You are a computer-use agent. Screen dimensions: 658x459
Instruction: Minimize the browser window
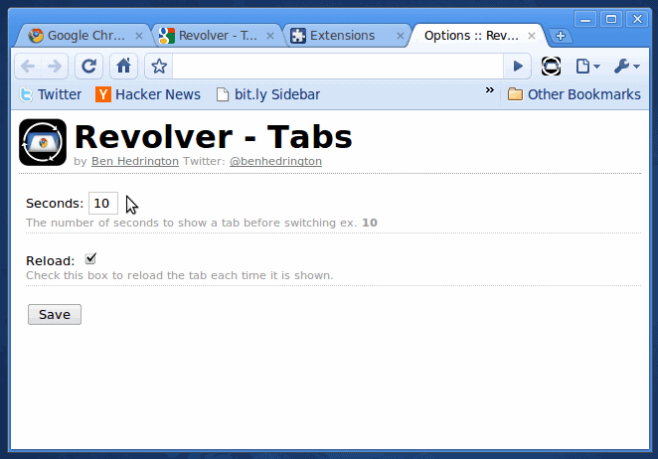(x=585, y=19)
